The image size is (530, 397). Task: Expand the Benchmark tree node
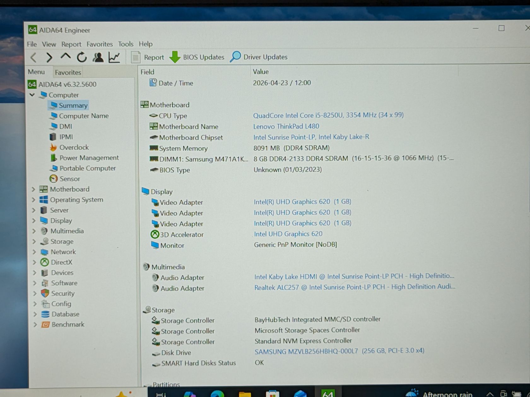[x=35, y=325]
